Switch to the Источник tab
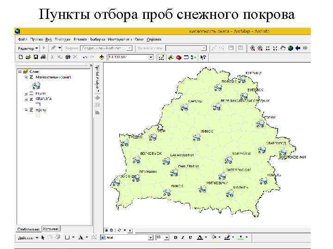This screenshot has width=333, height=249. pos(51,228)
